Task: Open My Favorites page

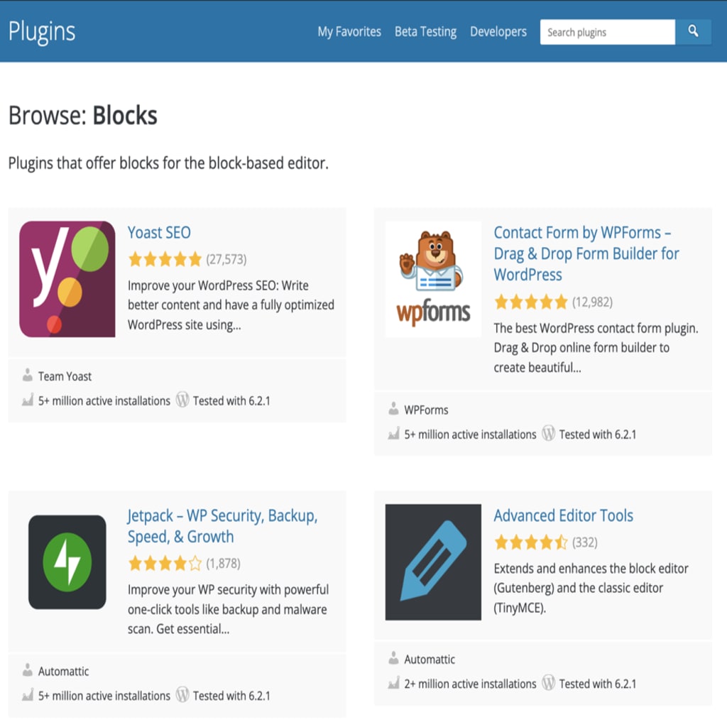Action: 349,32
